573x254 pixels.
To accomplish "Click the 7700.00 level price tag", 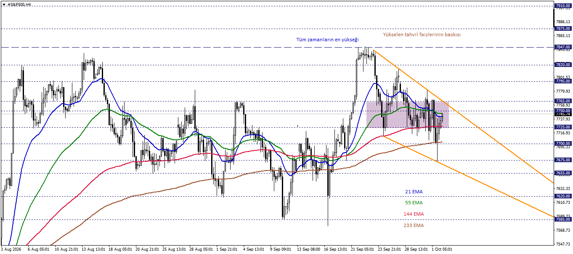I will (563, 143).
